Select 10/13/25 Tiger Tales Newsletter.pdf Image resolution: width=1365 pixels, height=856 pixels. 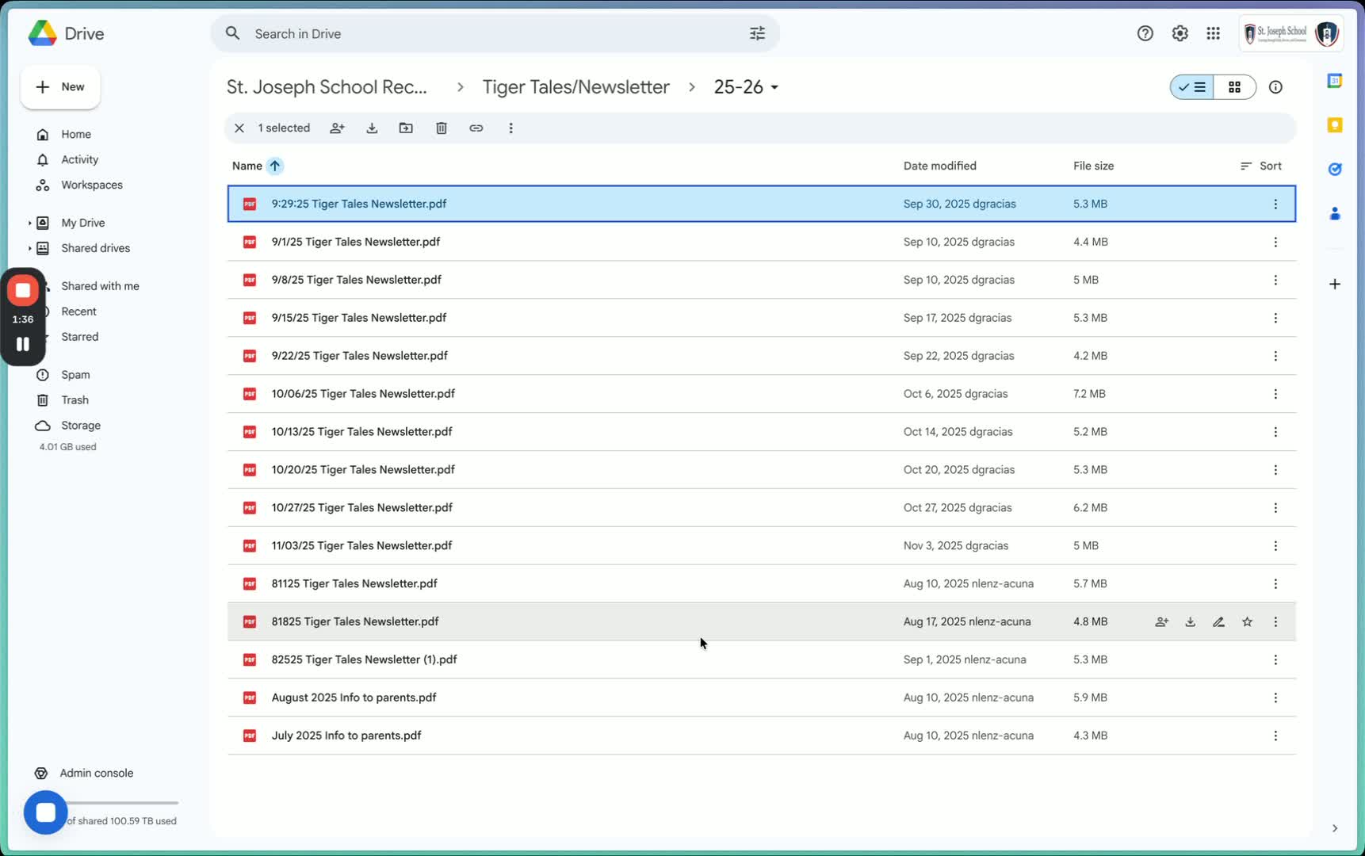pos(761,432)
